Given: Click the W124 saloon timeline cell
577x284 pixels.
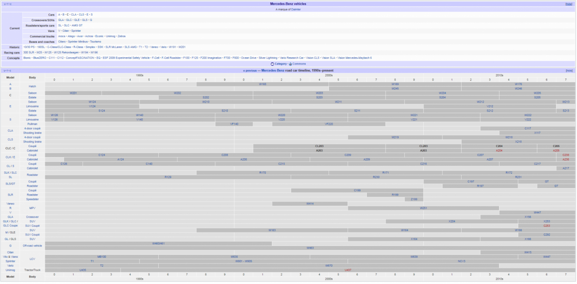Looking at the screenshot, I should coord(92,102).
